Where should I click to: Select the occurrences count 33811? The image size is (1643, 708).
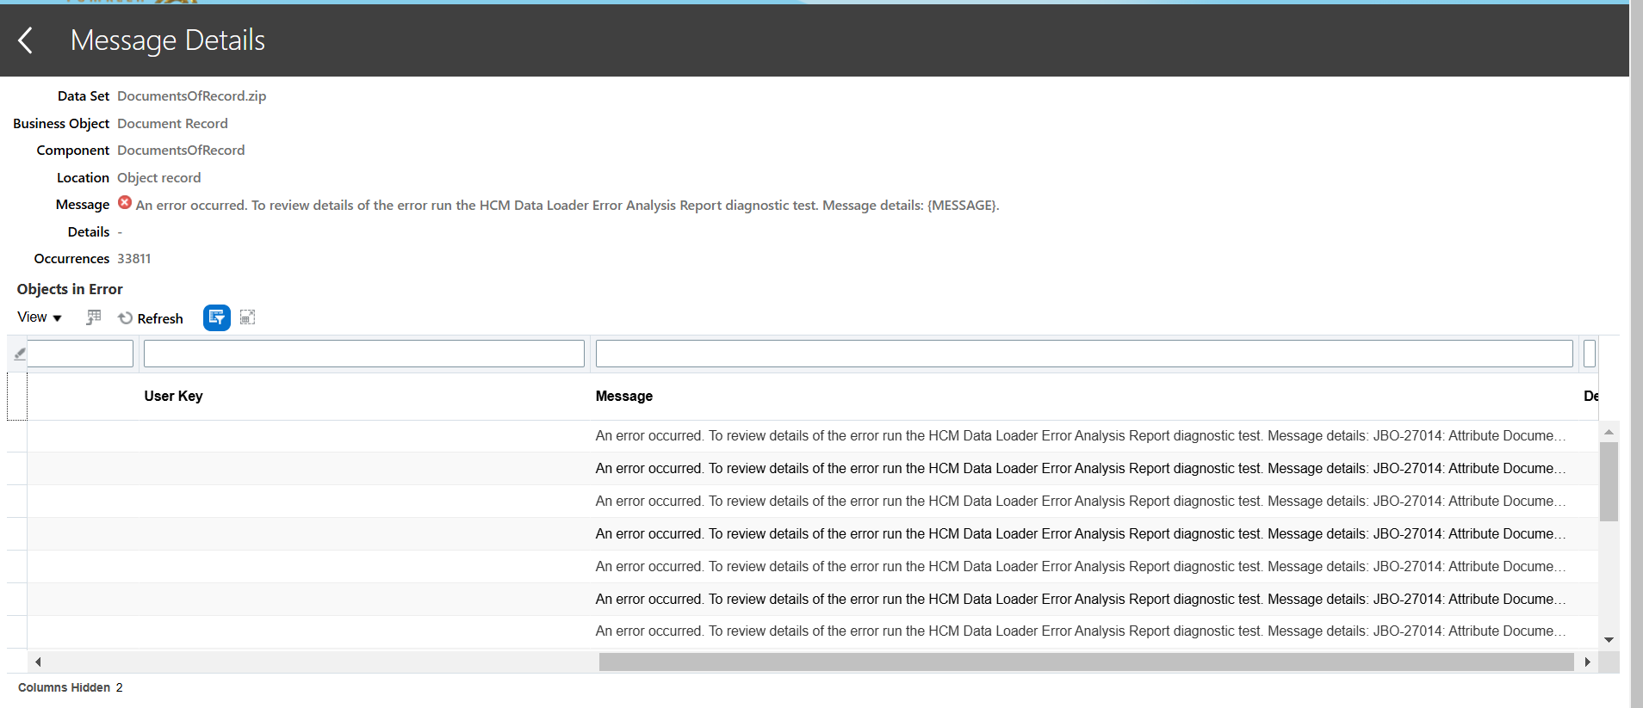[134, 259]
